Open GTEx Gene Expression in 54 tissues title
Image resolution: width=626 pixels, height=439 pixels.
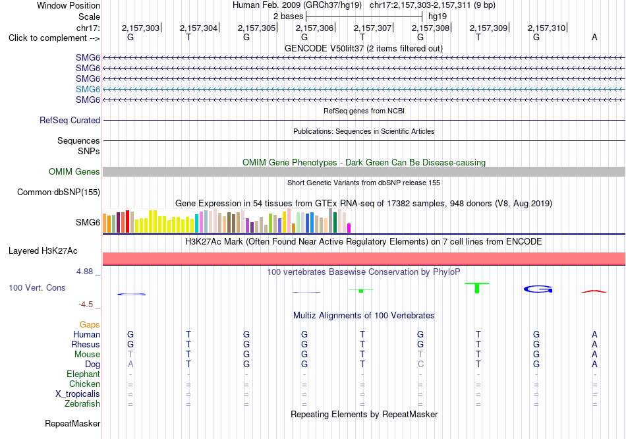coord(363,203)
